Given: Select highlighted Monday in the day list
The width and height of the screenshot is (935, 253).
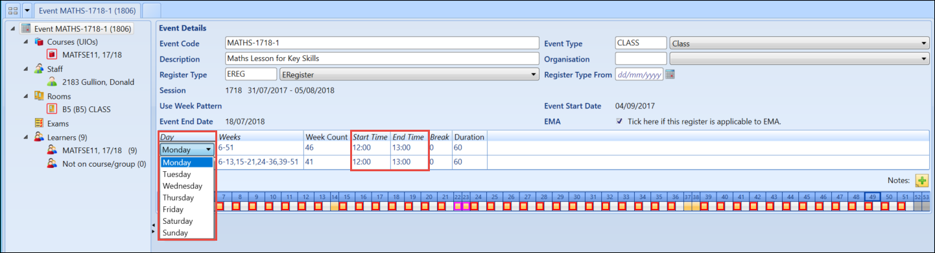Looking at the screenshot, I should (187, 163).
